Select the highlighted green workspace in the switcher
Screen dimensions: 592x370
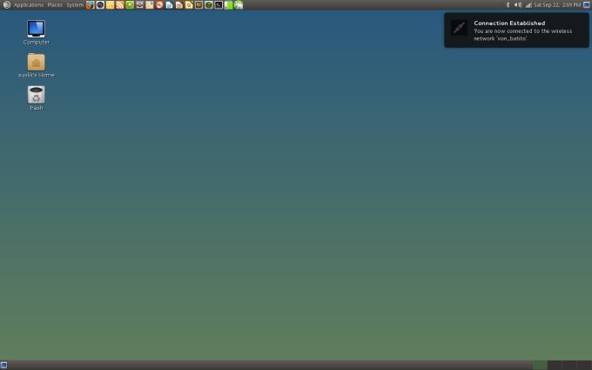point(540,365)
